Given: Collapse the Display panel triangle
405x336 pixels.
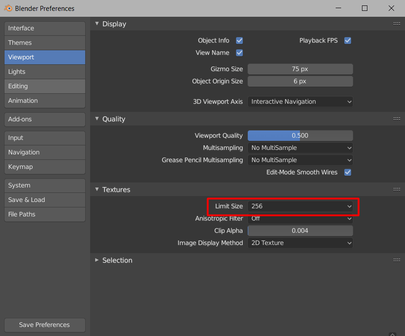Looking at the screenshot, I should click(97, 24).
